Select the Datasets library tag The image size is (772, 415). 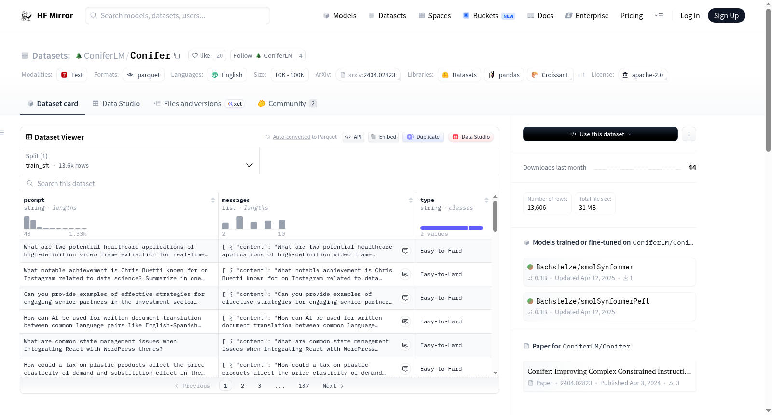[x=459, y=75]
